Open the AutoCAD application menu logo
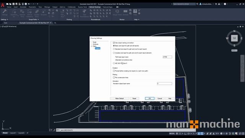This screenshot has width=245, height=138. [3, 5]
